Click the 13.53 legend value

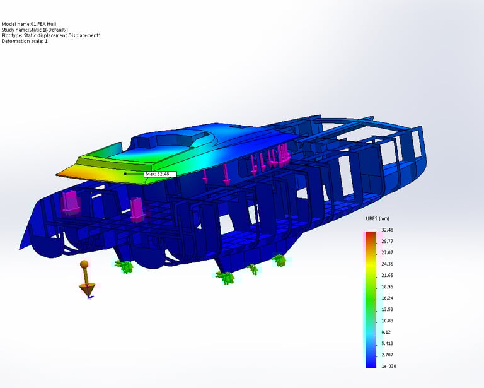tap(387, 310)
